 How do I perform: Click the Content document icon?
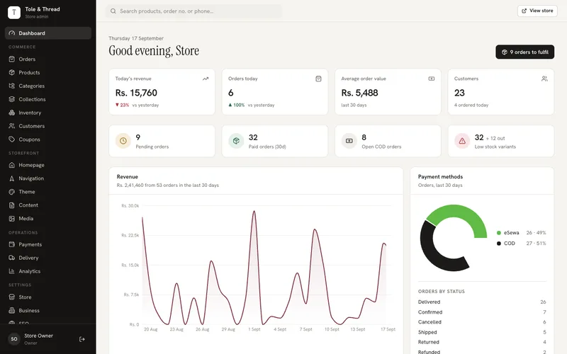pyautogui.click(x=12, y=205)
